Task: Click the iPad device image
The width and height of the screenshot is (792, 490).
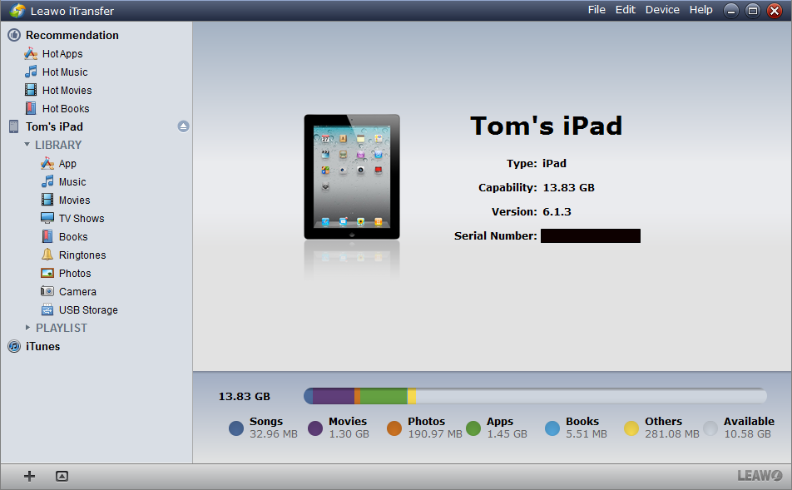Action: (352, 177)
